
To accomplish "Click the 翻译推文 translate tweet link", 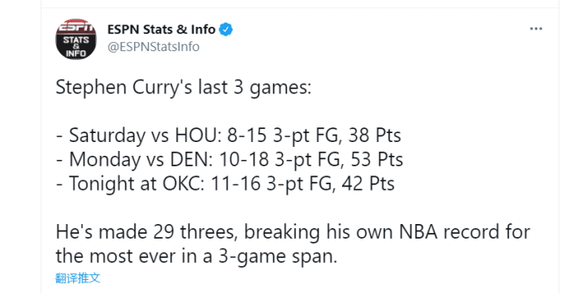I will [x=78, y=278].
